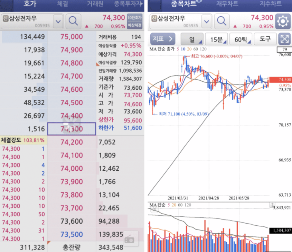The width and height of the screenshot is (292, 252).
Task: Switch to the 체결 tab
Action: [63, 4]
